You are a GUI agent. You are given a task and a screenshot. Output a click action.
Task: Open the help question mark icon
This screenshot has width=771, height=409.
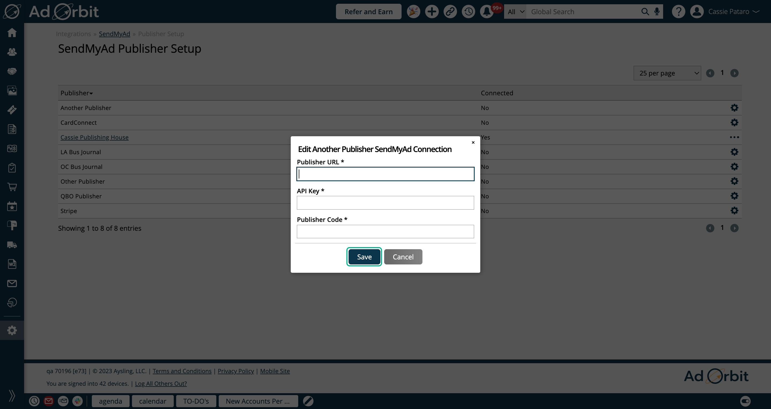pyautogui.click(x=678, y=12)
